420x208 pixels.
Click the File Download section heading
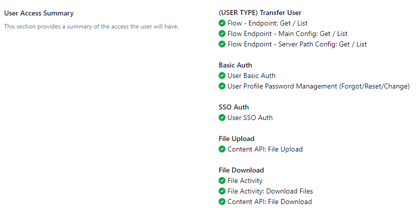click(241, 170)
